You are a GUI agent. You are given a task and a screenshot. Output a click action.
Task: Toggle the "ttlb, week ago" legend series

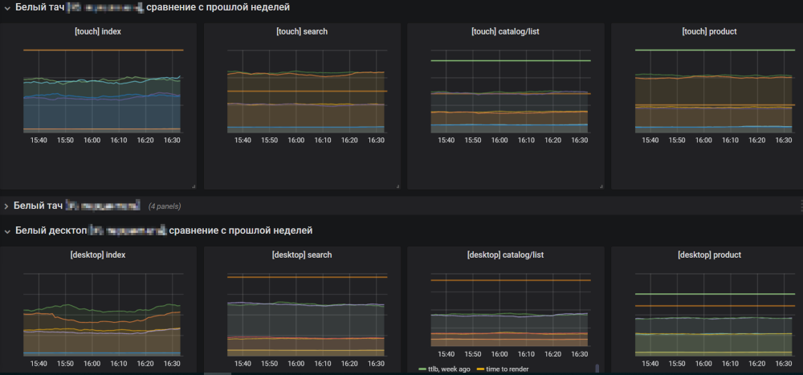pyautogui.click(x=450, y=369)
